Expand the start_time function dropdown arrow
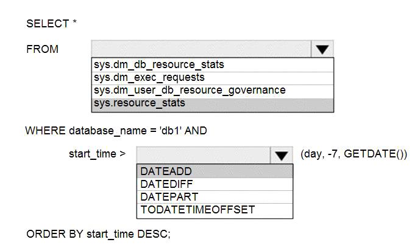Screen dimensions: 412x245 click(282, 156)
